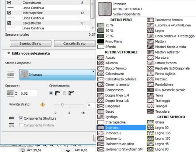Select the Intonaco 2 hatch icon
The image size is (196, 152).
click(101, 133)
